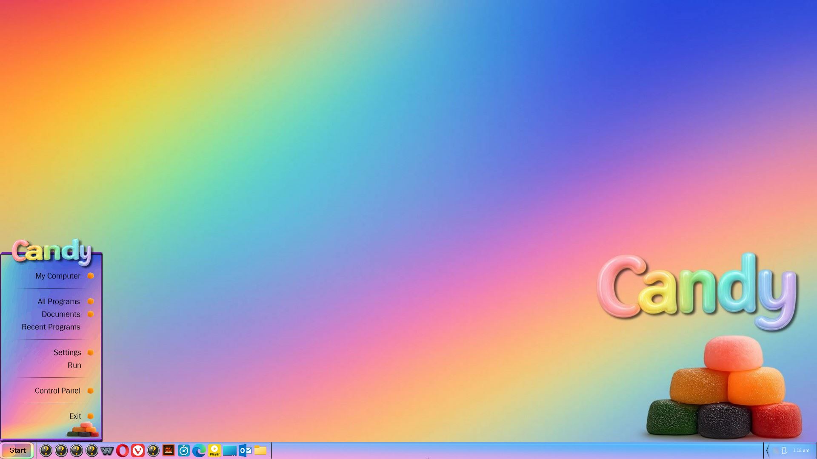This screenshot has height=459, width=817.
Task: Click the Start button
Action: (17, 450)
